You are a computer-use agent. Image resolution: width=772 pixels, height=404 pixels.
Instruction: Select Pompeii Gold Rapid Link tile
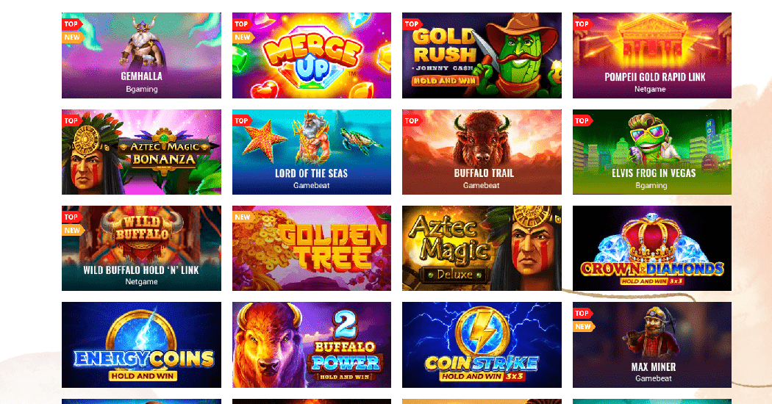click(x=652, y=56)
